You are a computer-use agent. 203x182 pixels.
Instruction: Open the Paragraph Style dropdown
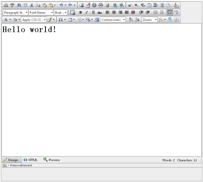click(15, 13)
